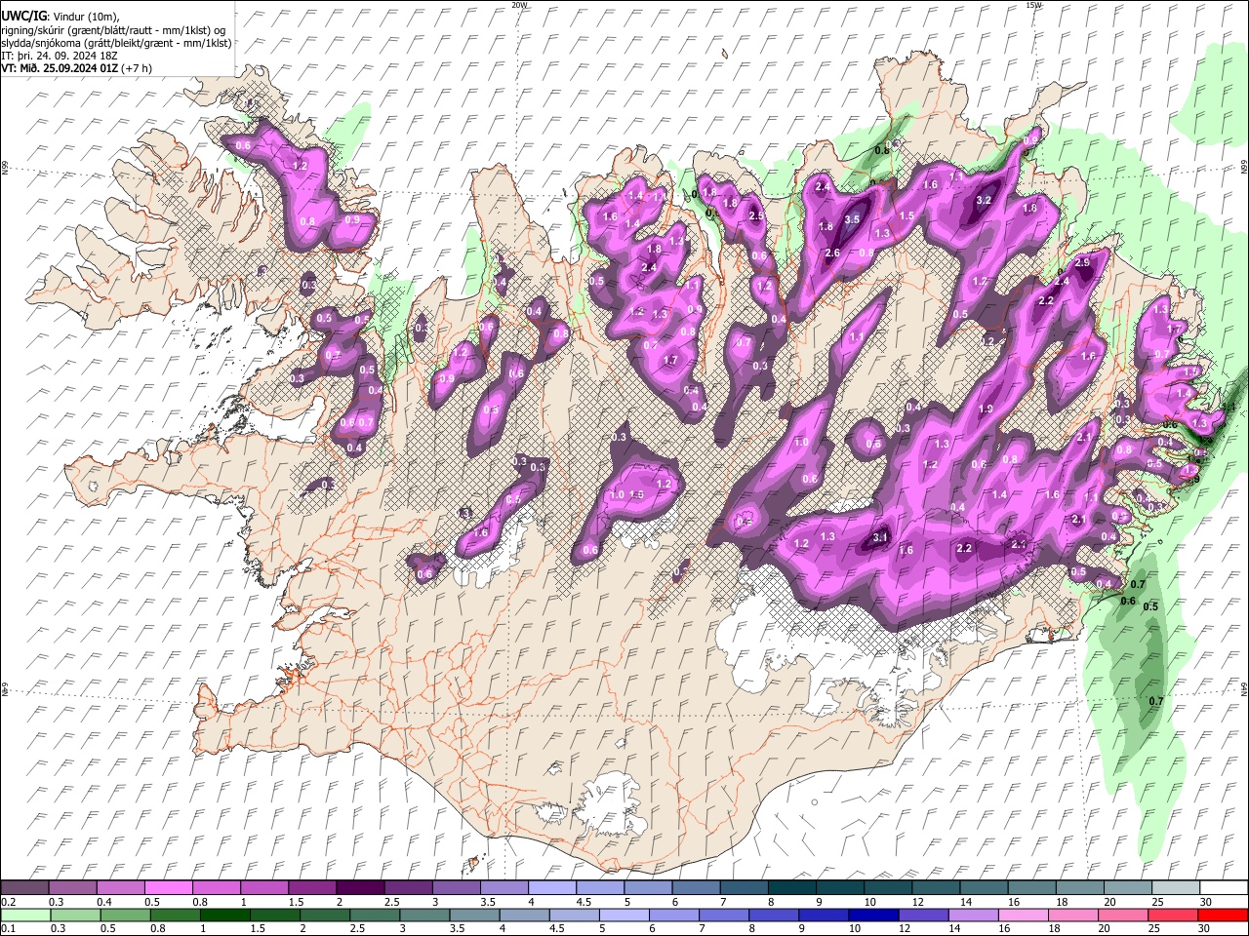The image size is (1249, 936).
Task: Click the 3.1 snowfall value on map
Action: pyautogui.click(x=879, y=537)
